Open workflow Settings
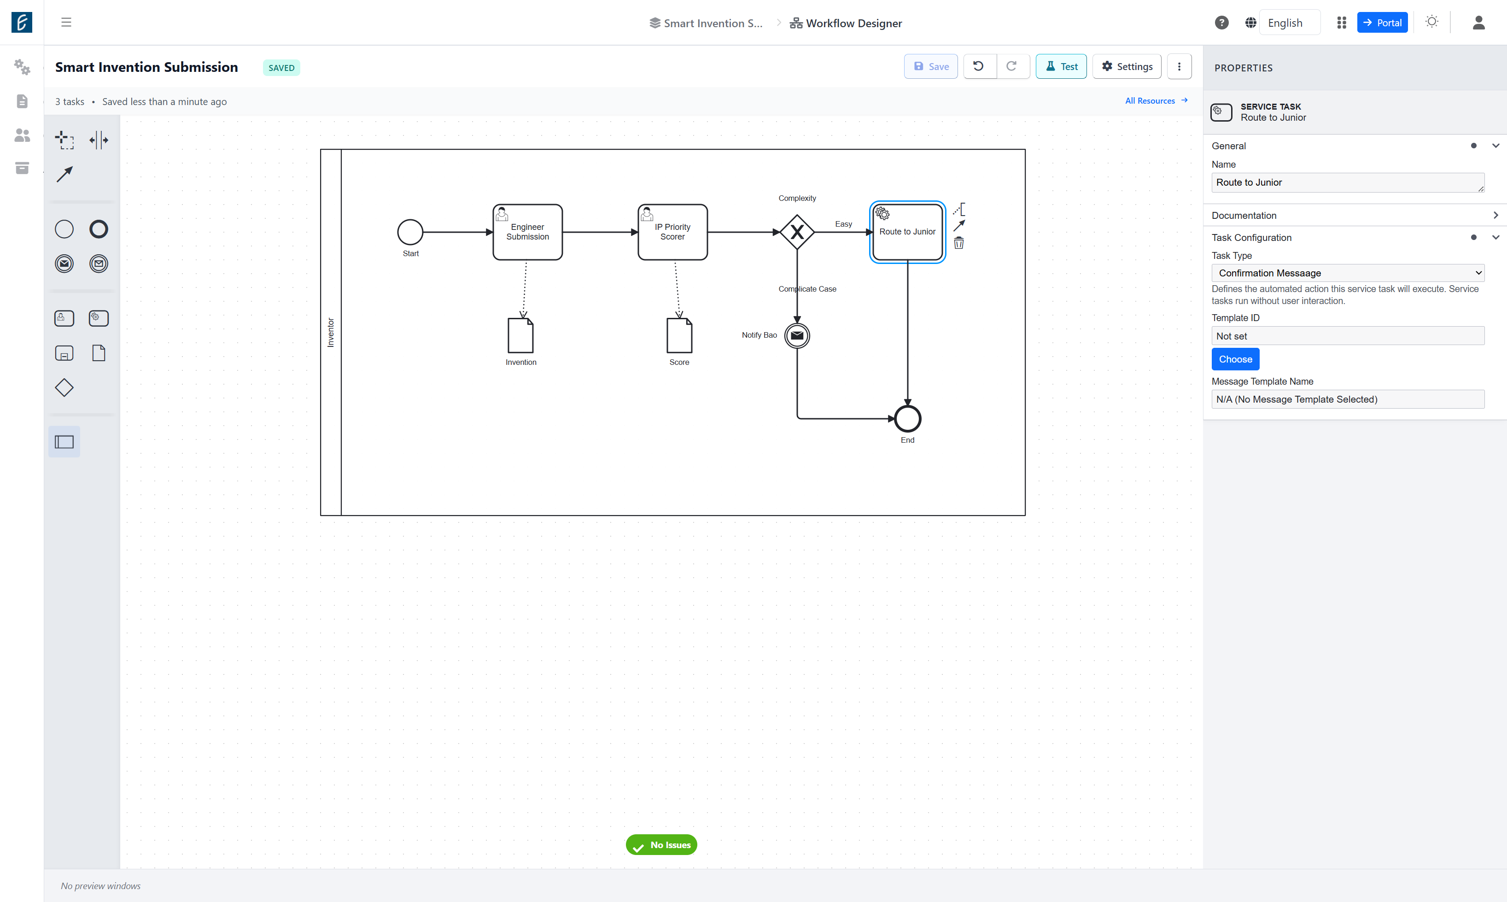 [x=1127, y=66]
